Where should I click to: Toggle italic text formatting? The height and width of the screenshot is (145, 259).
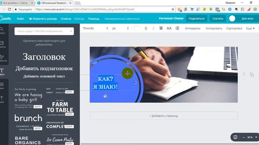point(153,28)
